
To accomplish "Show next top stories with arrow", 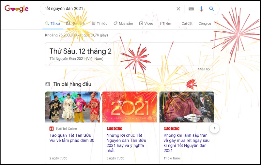I will tap(214, 128).
